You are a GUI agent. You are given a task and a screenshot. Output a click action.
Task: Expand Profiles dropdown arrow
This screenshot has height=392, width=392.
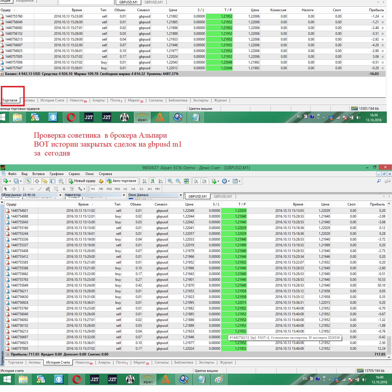point(21,181)
